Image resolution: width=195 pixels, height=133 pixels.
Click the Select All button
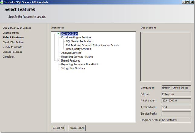click(x=58, y=128)
